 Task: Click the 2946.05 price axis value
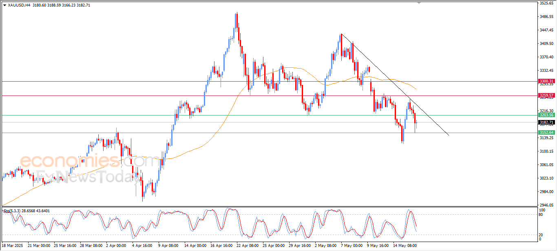click(546, 205)
